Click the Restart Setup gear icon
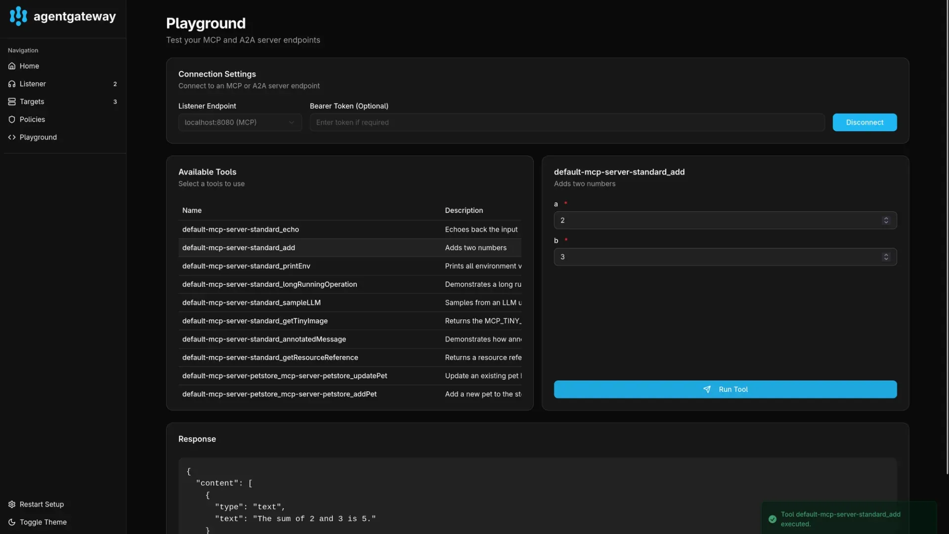This screenshot has width=949, height=534. point(12,504)
